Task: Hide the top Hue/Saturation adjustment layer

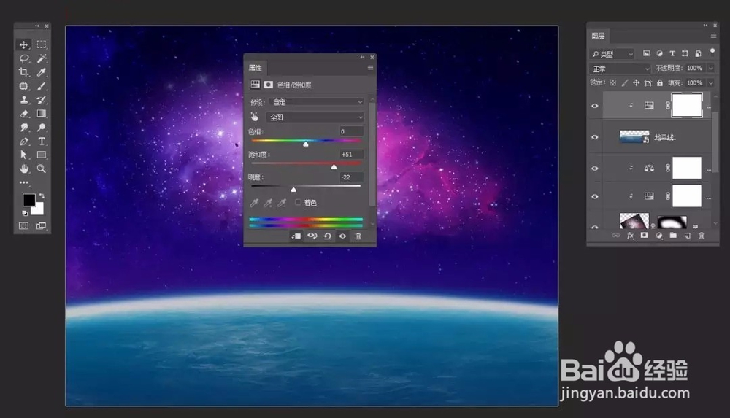Action: (595, 106)
